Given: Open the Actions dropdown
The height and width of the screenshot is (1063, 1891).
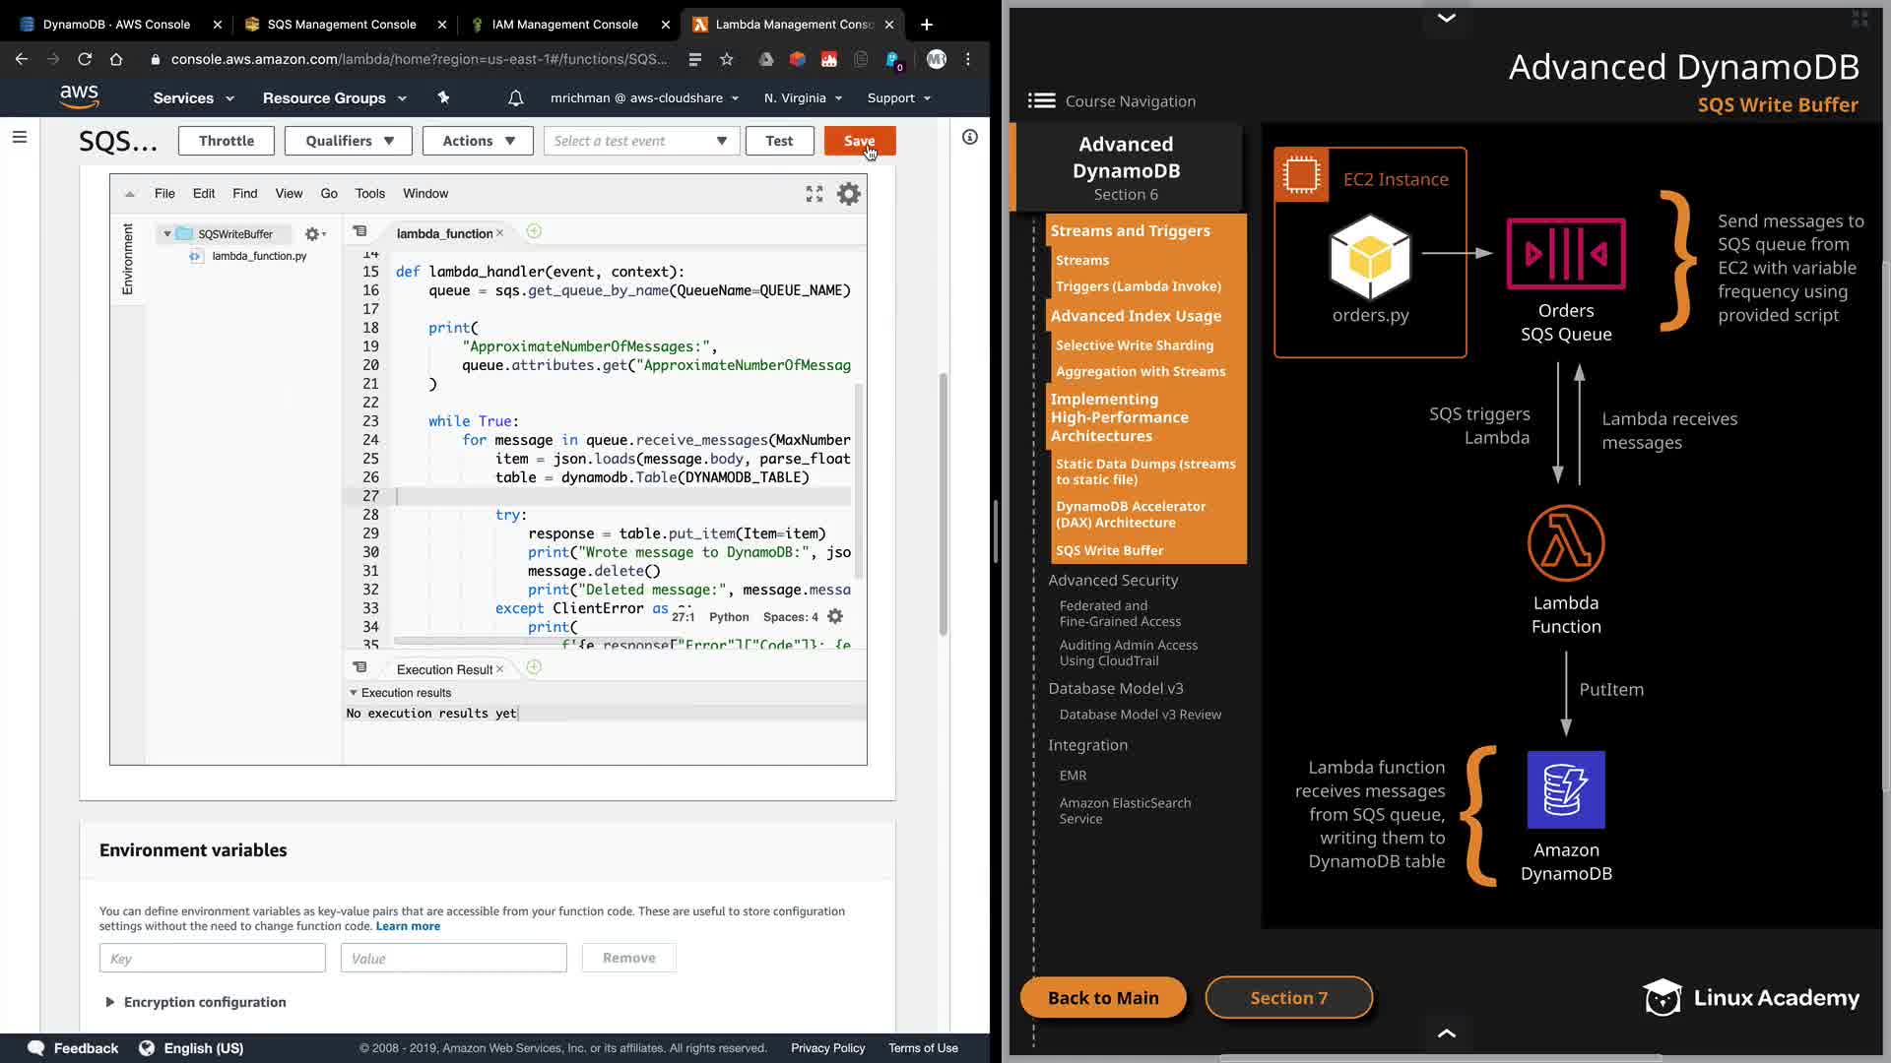Looking at the screenshot, I should (478, 141).
